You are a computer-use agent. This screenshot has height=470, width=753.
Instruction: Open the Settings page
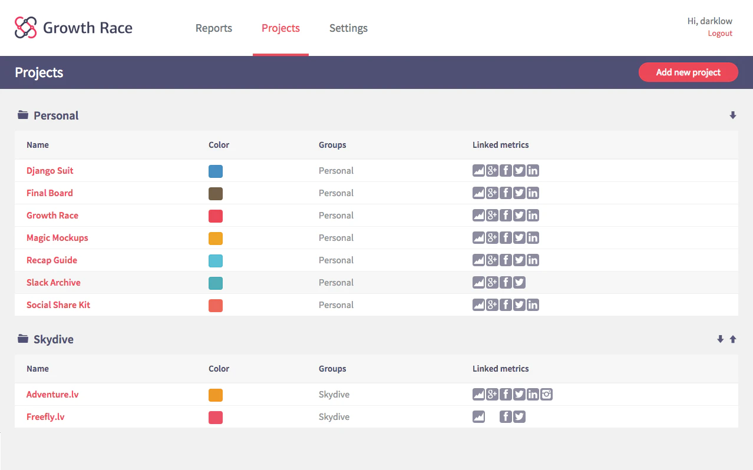[348, 28]
